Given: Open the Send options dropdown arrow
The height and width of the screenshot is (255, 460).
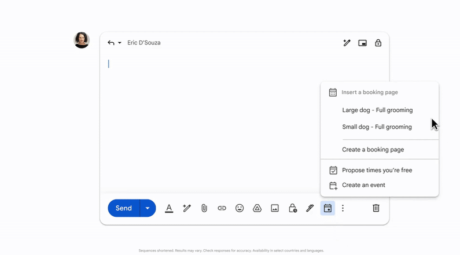Looking at the screenshot, I should click(148, 208).
